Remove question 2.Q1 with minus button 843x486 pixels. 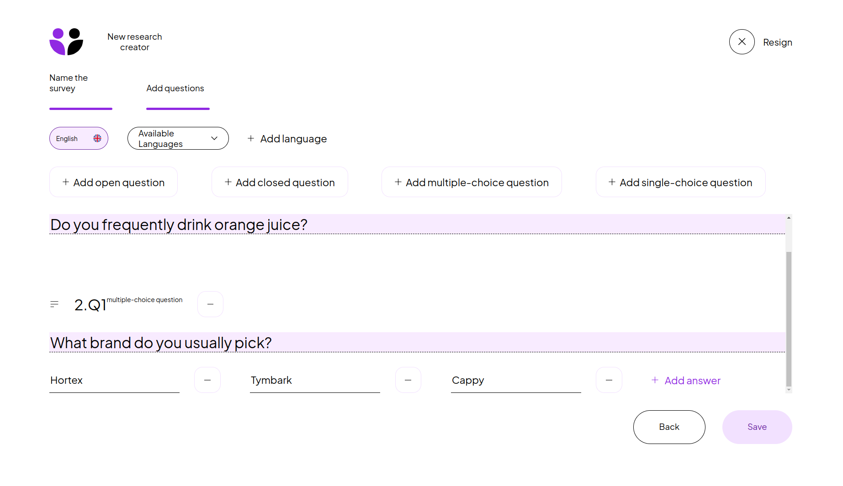pyautogui.click(x=210, y=304)
